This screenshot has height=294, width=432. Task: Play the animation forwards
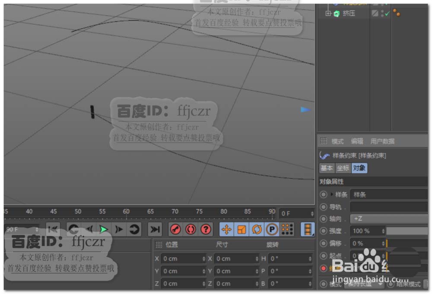tap(104, 229)
